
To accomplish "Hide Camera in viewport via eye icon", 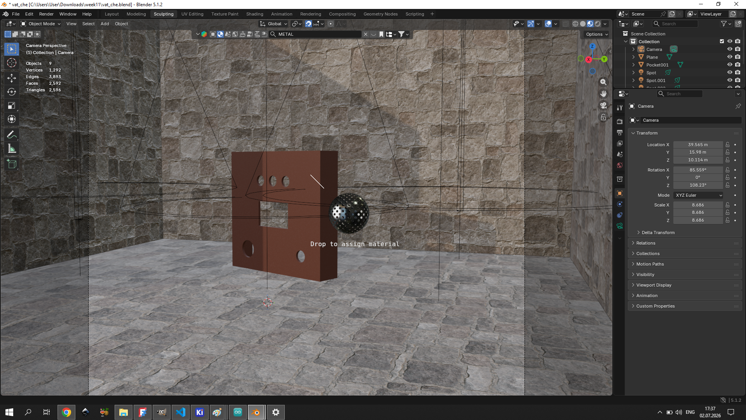I will point(730,49).
